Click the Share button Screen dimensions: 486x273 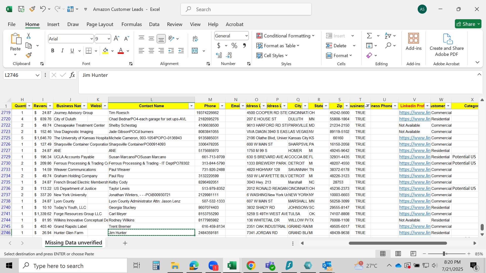pyautogui.click(x=468, y=24)
